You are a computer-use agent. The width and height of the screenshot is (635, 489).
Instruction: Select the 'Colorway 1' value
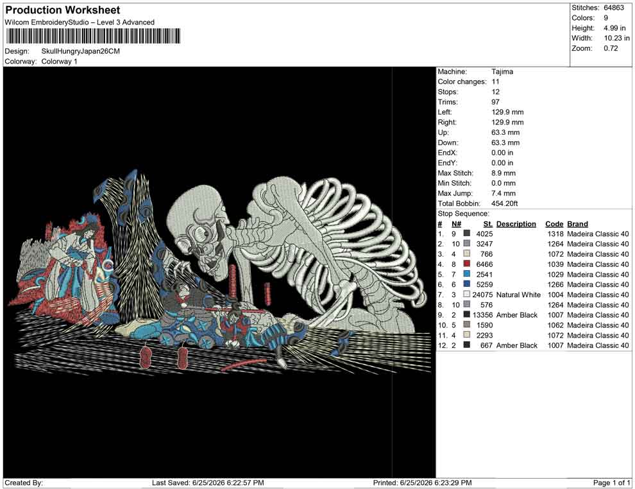tap(59, 62)
